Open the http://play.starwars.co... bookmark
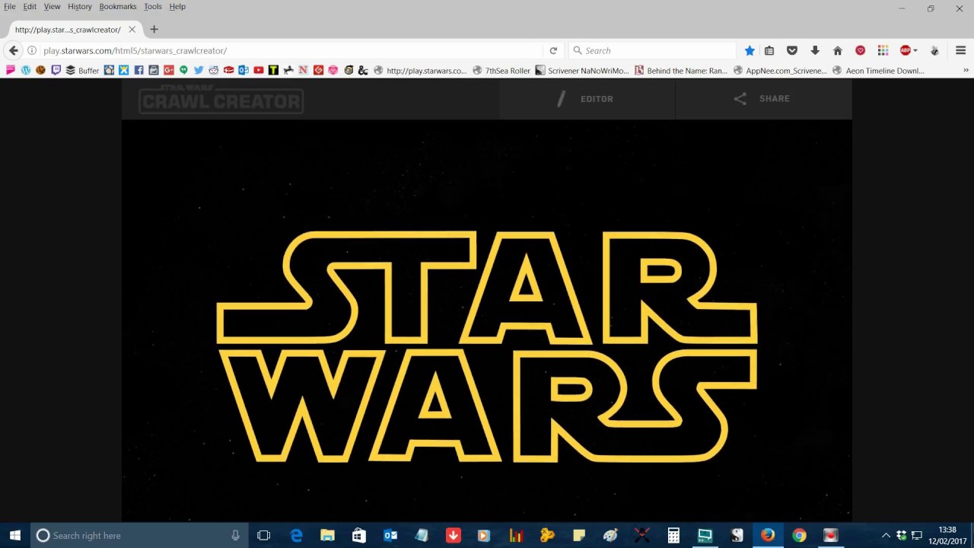Screen dimensions: 974x548 (x=420, y=70)
